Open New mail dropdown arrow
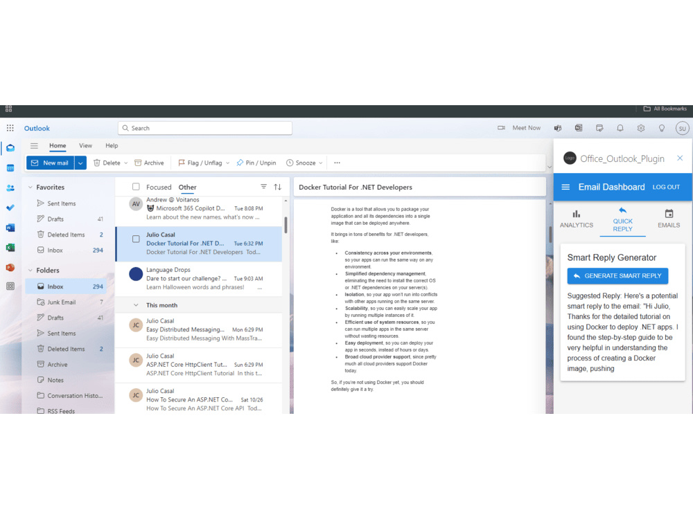Viewport: 693px width, 519px height. (x=80, y=163)
